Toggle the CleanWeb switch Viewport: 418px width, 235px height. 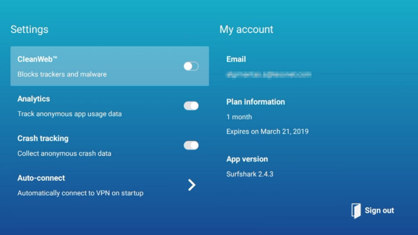pyautogui.click(x=191, y=66)
